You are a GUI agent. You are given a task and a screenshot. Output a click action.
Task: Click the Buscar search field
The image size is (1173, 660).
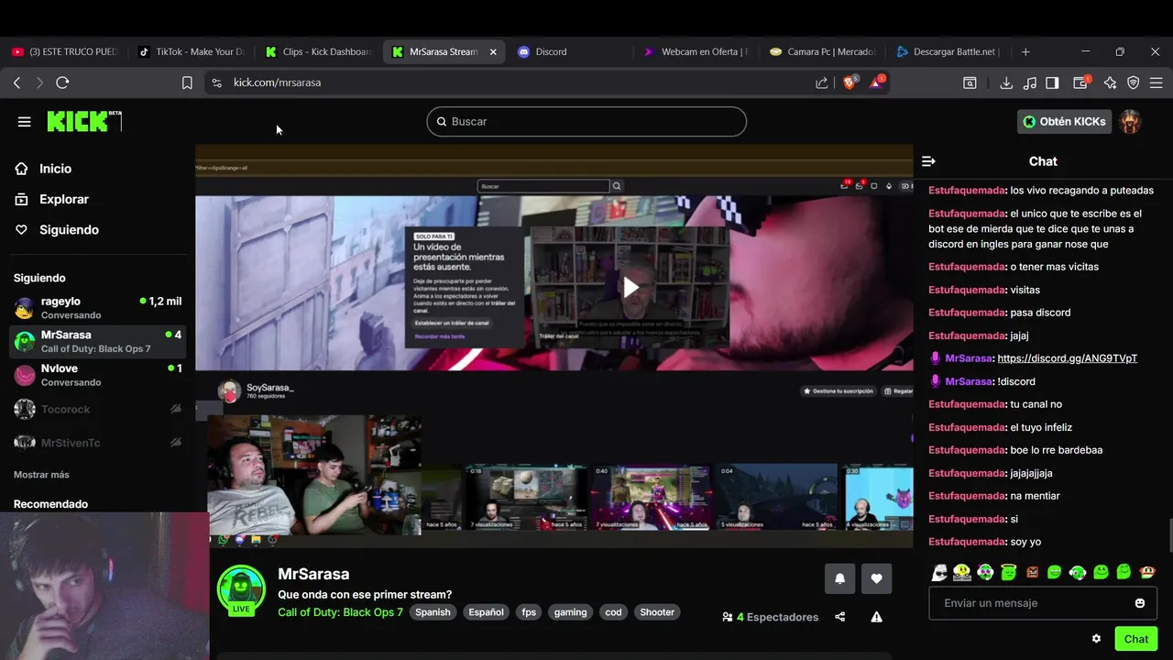[x=586, y=121]
